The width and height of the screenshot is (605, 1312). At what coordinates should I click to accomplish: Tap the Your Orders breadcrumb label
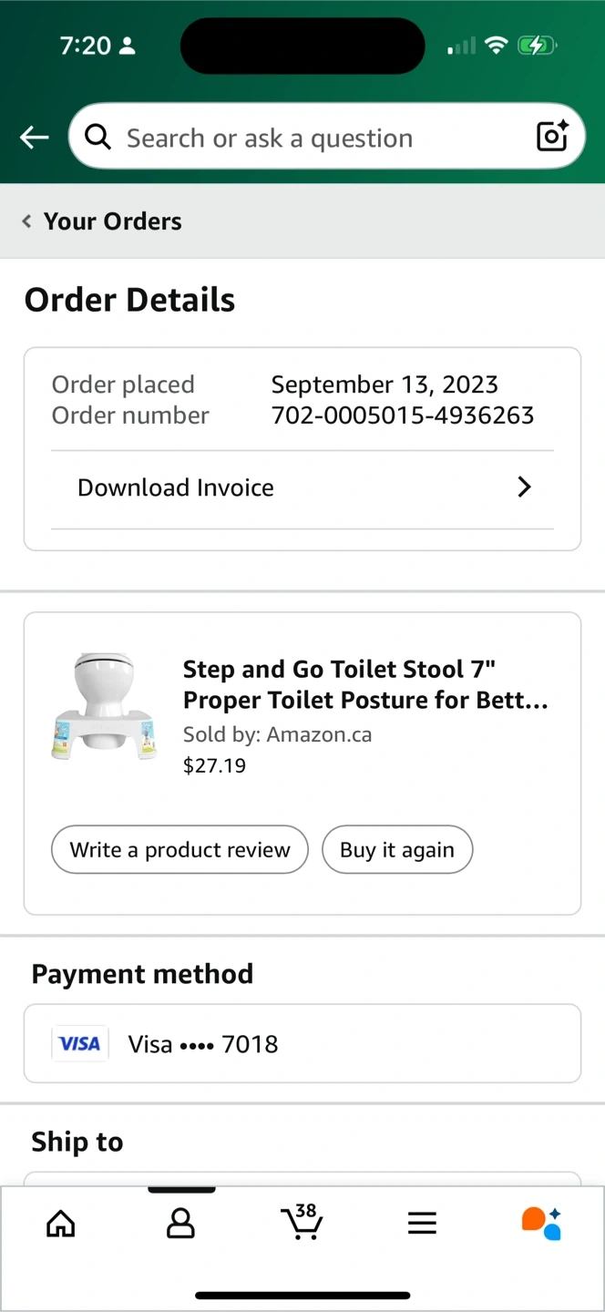(x=113, y=221)
